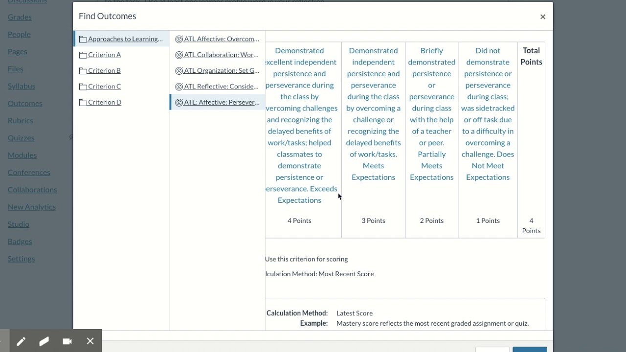626x352 pixels.
Task: Click the 'Latest Score' calculation value
Action: point(355,313)
